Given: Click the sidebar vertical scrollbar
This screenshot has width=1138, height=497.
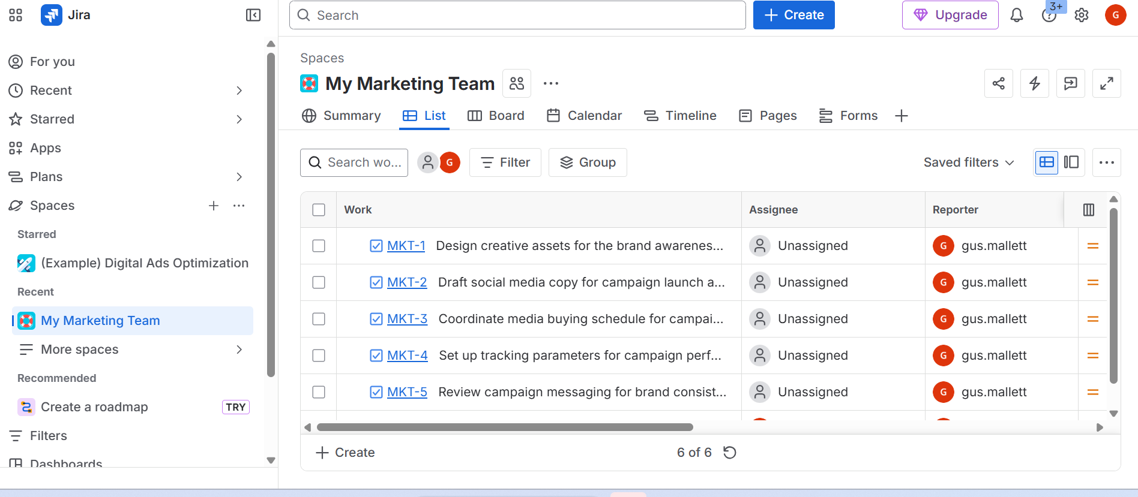Looking at the screenshot, I should point(271,215).
